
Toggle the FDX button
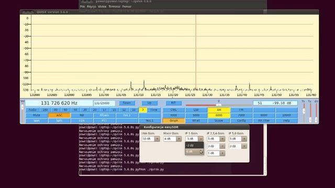coord(82,121)
